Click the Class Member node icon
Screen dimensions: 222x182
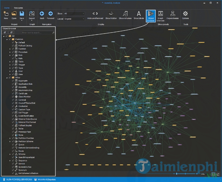tap(16, 97)
